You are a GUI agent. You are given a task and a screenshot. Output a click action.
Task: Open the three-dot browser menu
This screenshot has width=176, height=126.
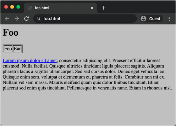tap(169, 19)
